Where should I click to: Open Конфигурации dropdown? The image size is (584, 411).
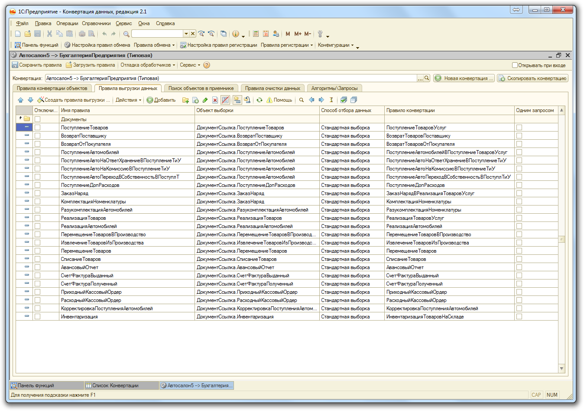336,45
